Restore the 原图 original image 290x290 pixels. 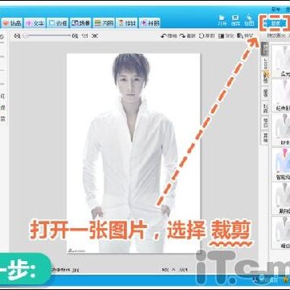tap(207, 35)
